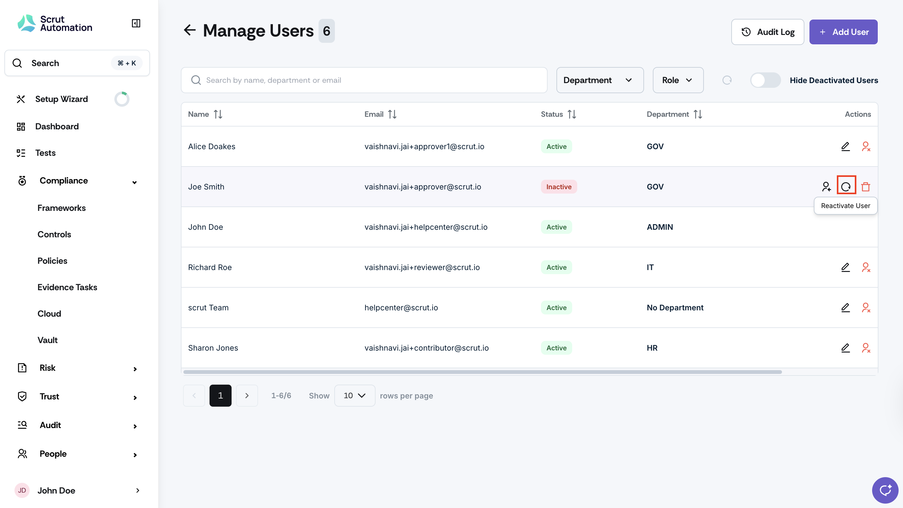This screenshot has width=903, height=508.
Task: Open Evidence Tasks under Compliance
Action: coord(67,287)
